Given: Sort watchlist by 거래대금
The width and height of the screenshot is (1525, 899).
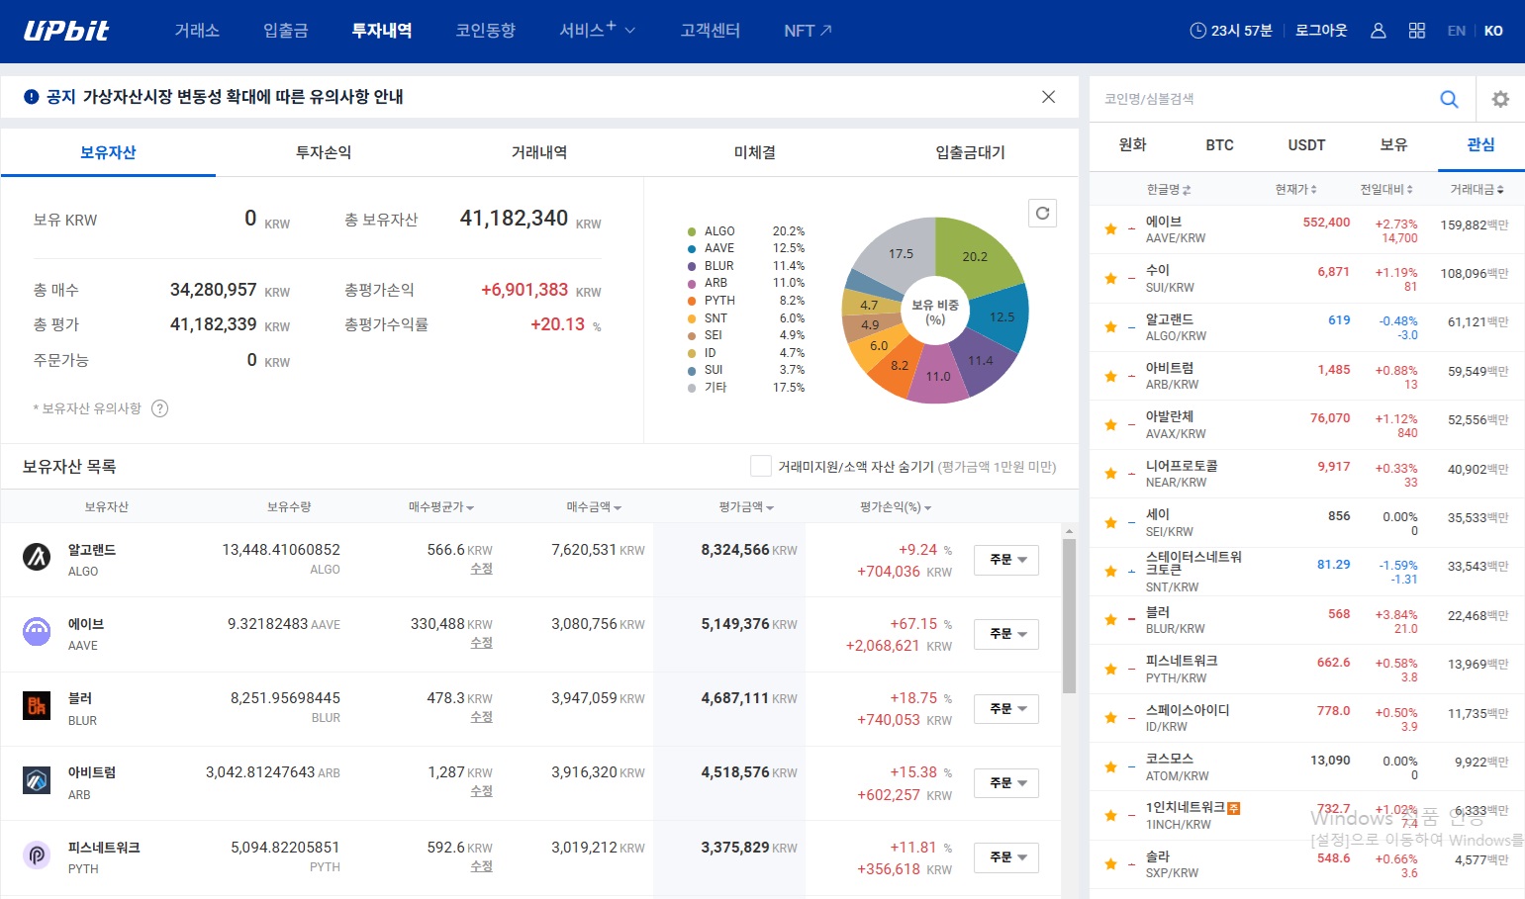Looking at the screenshot, I should (x=1477, y=189).
